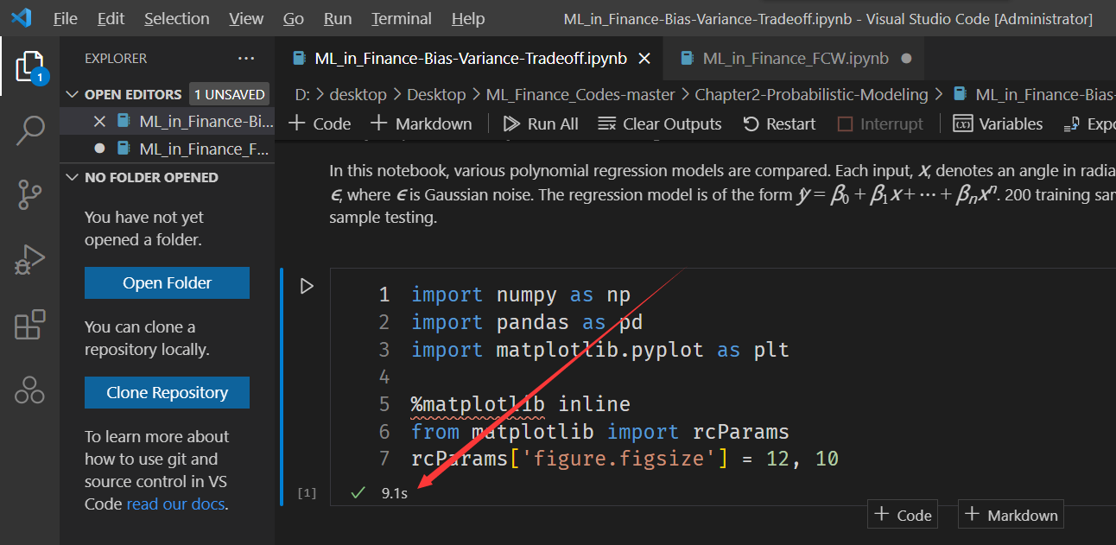Collapse the NO FOLDER OPENED section
1116x545 pixels.
pos(73,177)
